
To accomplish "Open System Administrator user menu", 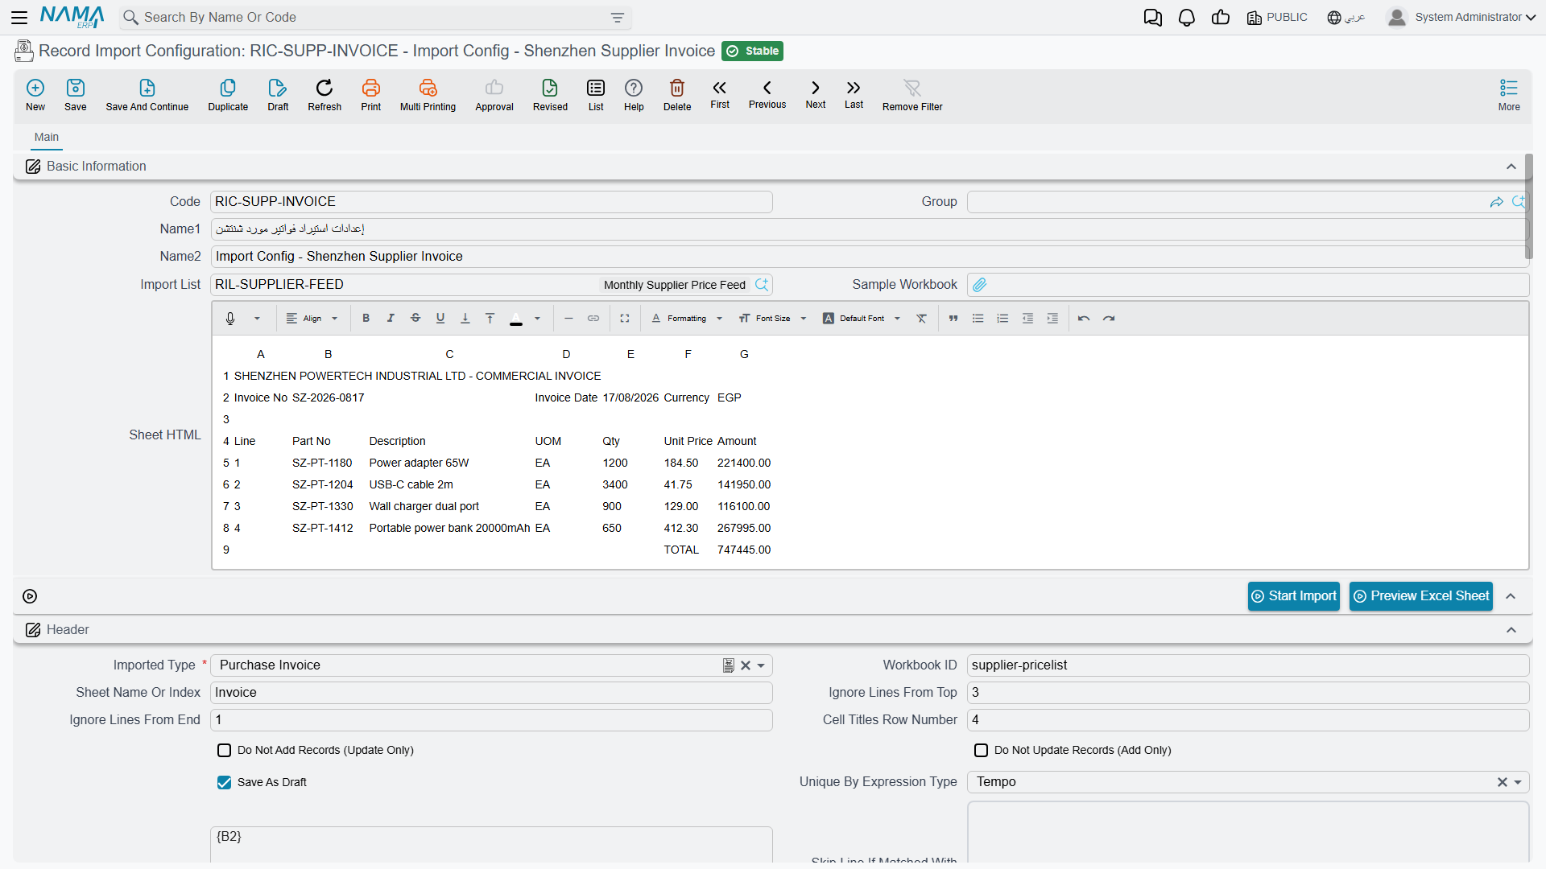I will (1461, 17).
